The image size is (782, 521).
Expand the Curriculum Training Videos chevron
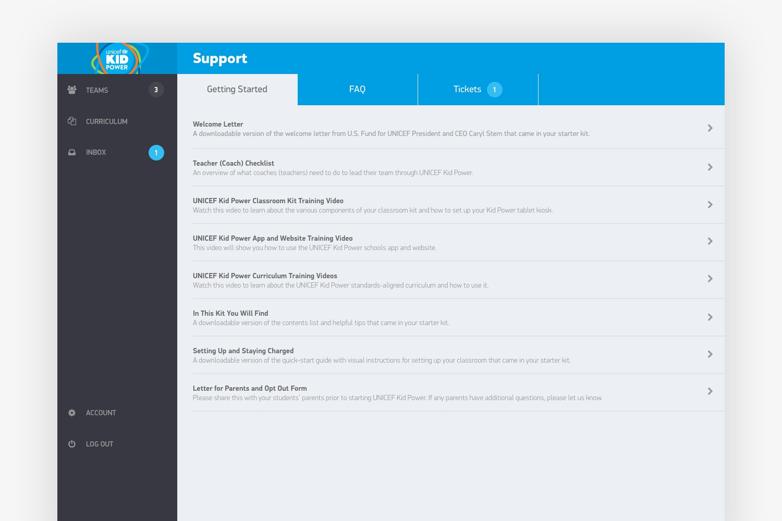point(710,279)
